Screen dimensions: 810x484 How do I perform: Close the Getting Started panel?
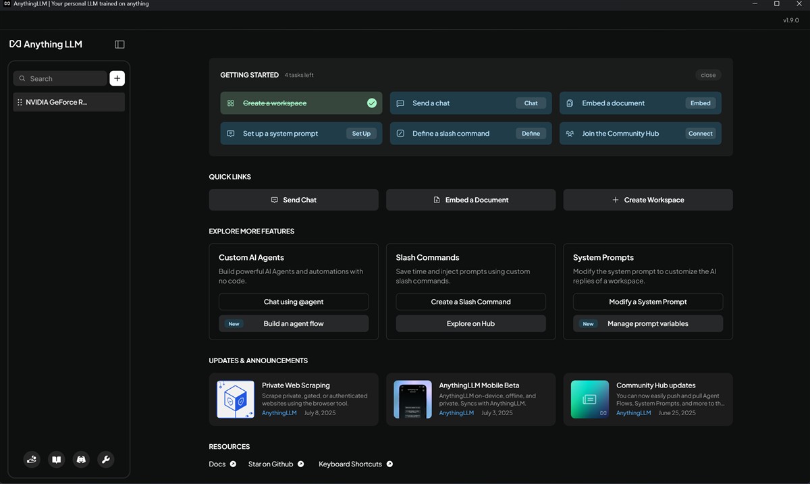[708, 75]
